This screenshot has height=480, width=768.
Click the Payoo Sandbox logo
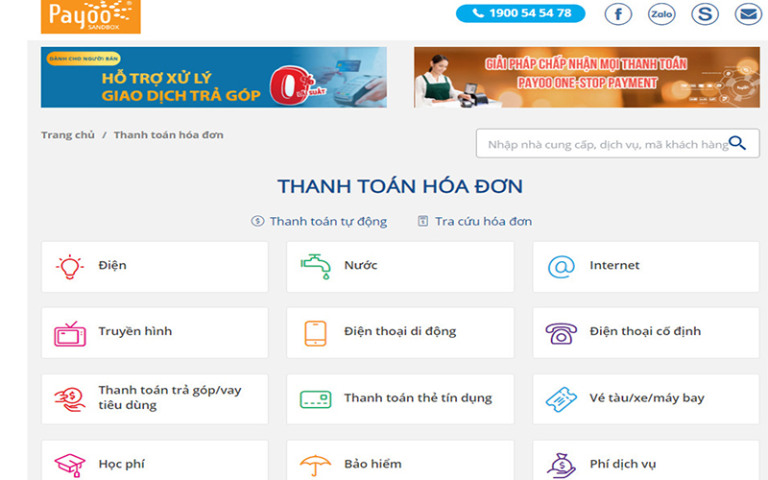point(90,15)
